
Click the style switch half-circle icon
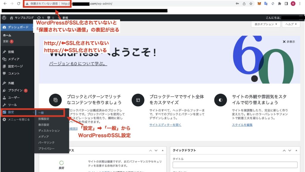220,100
